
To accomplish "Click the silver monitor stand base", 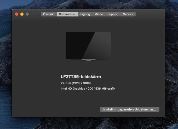I will tap(88, 60).
